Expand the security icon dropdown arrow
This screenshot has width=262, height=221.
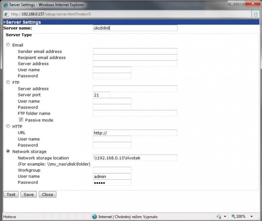[x=225, y=217]
